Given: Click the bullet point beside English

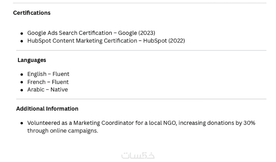Looking at the screenshot, I should [22, 74].
